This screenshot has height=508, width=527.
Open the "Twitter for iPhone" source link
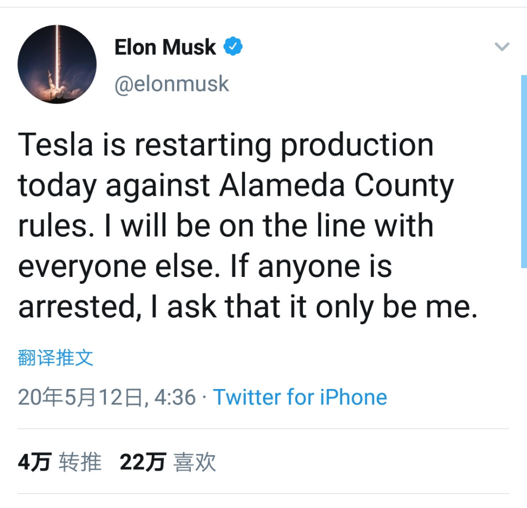[300, 397]
